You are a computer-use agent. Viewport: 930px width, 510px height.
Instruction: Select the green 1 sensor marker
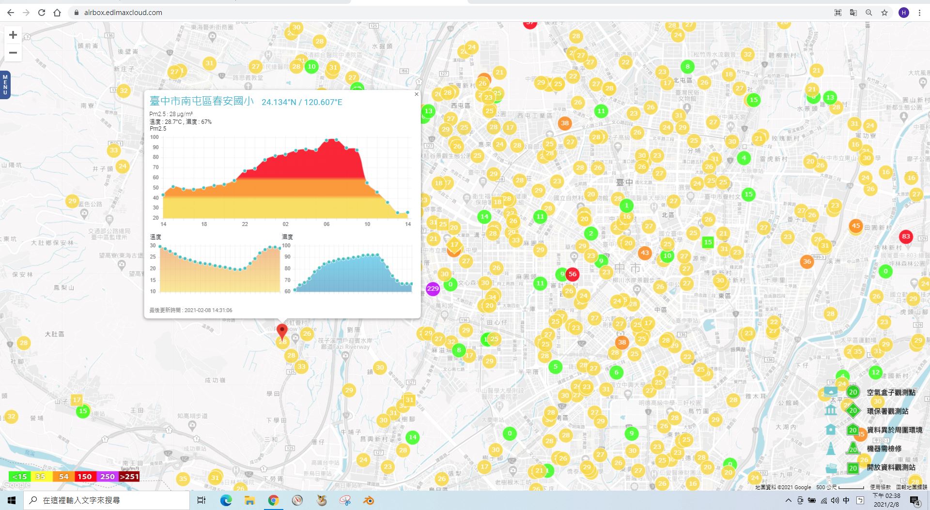(x=626, y=205)
